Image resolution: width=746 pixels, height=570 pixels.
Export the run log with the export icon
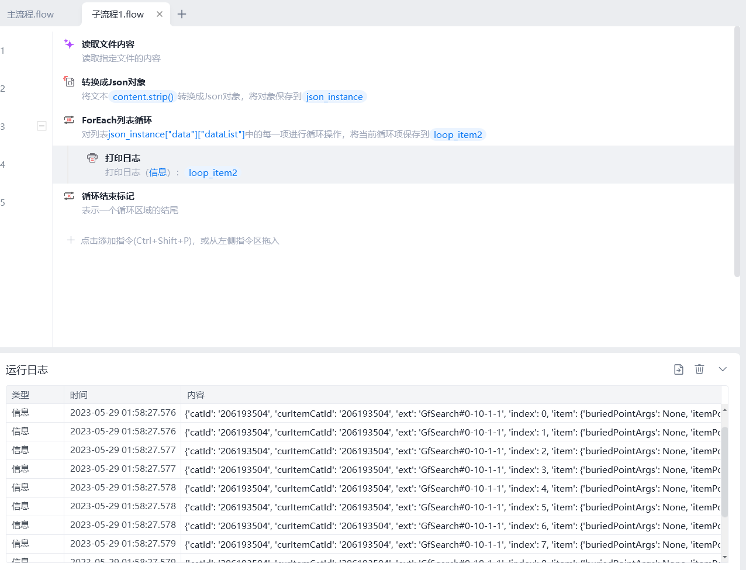point(678,369)
